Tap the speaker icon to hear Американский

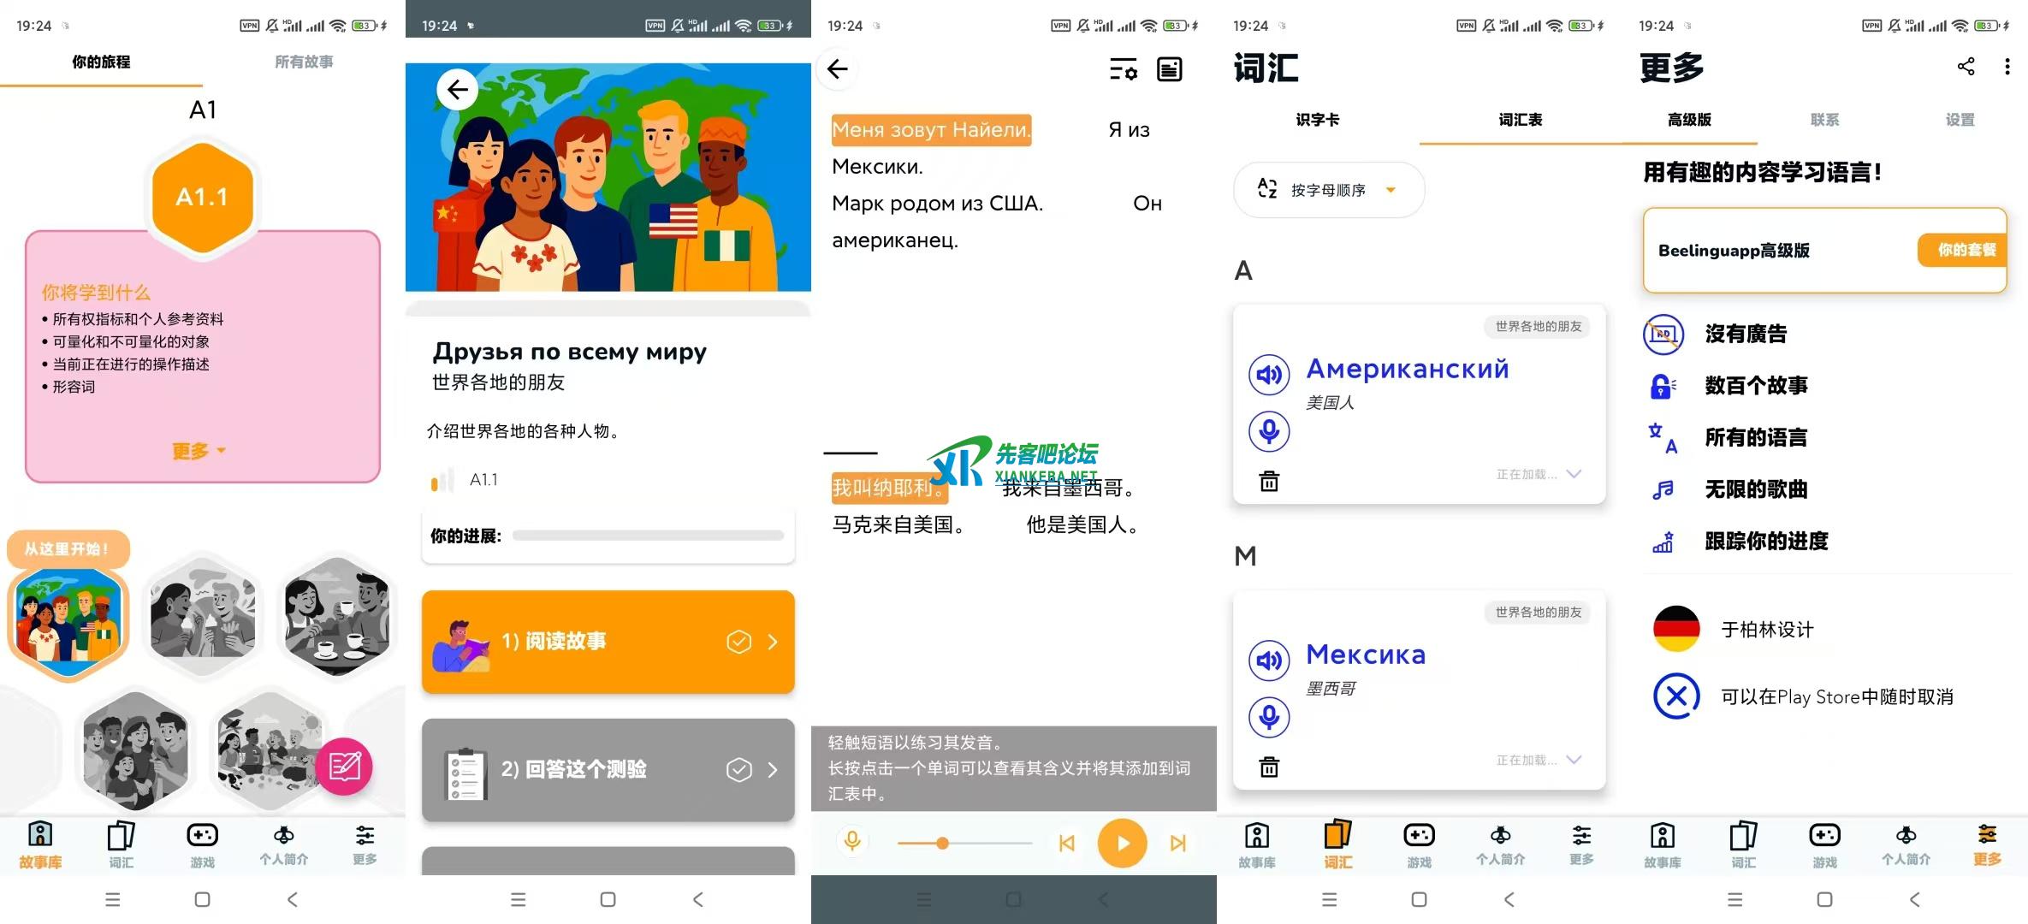(1269, 374)
